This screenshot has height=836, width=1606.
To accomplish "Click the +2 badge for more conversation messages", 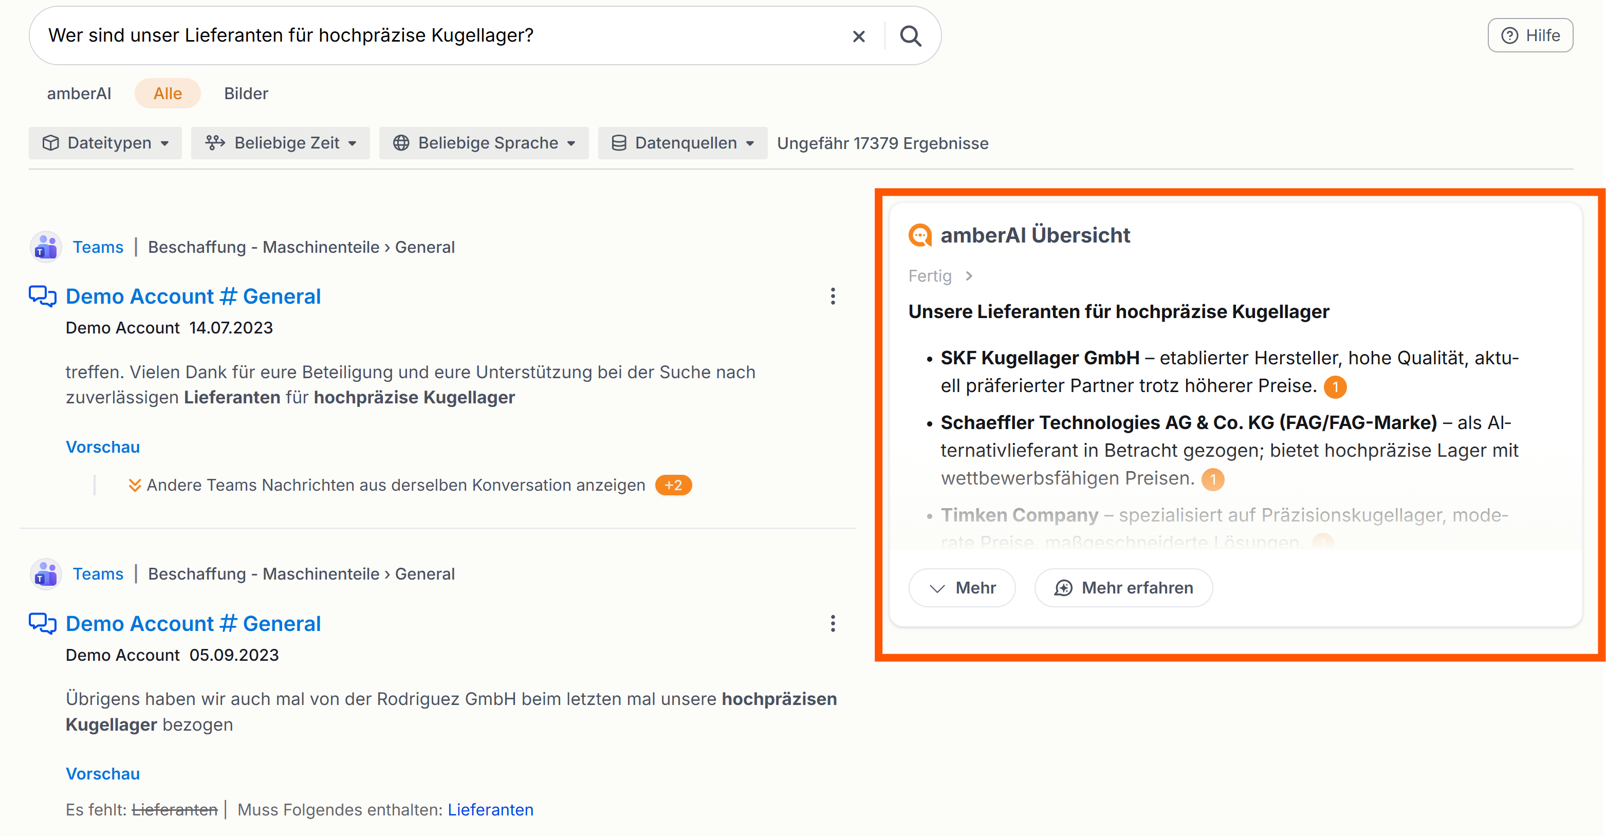I will [x=673, y=485].
